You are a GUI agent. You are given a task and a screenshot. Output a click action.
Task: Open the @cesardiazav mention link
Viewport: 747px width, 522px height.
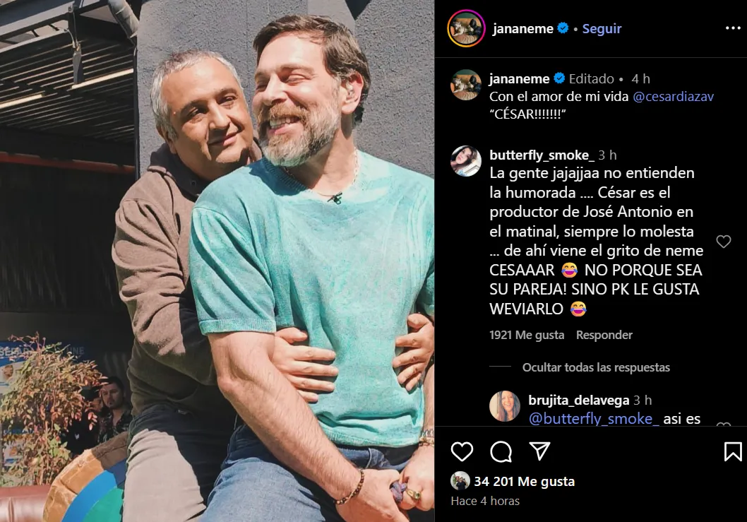(673, 96)
